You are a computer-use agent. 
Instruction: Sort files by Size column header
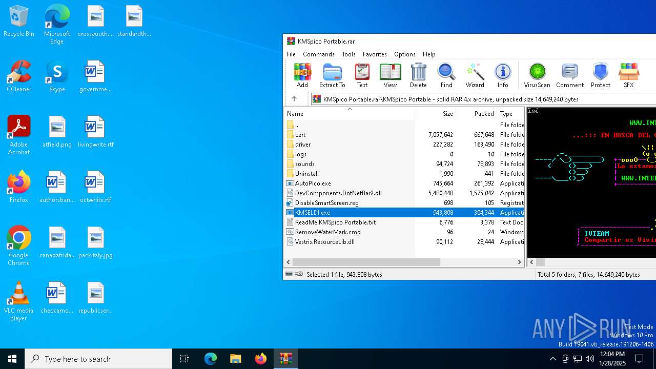click(x=435, y=114)
